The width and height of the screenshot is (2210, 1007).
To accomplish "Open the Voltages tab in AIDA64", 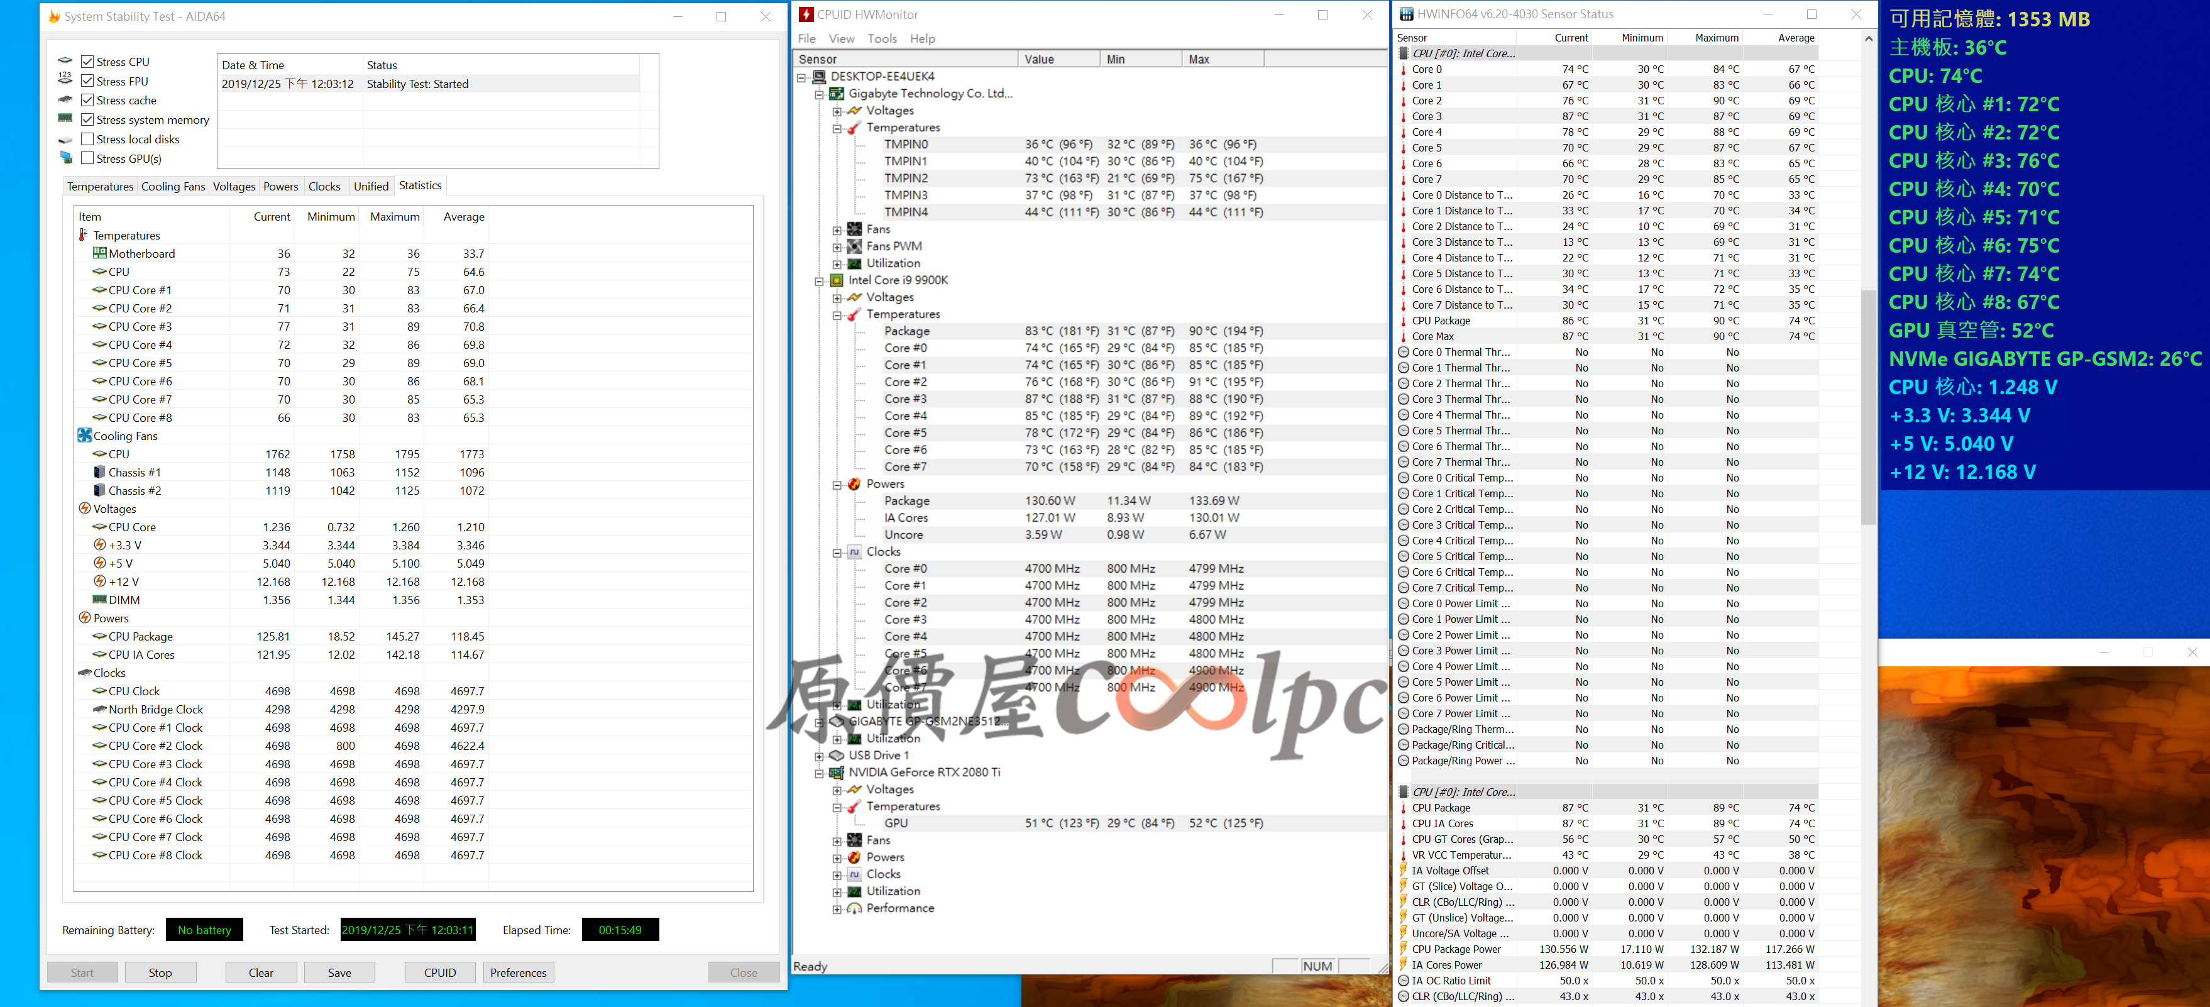I will pyautogui.click(x=234, y=186).
